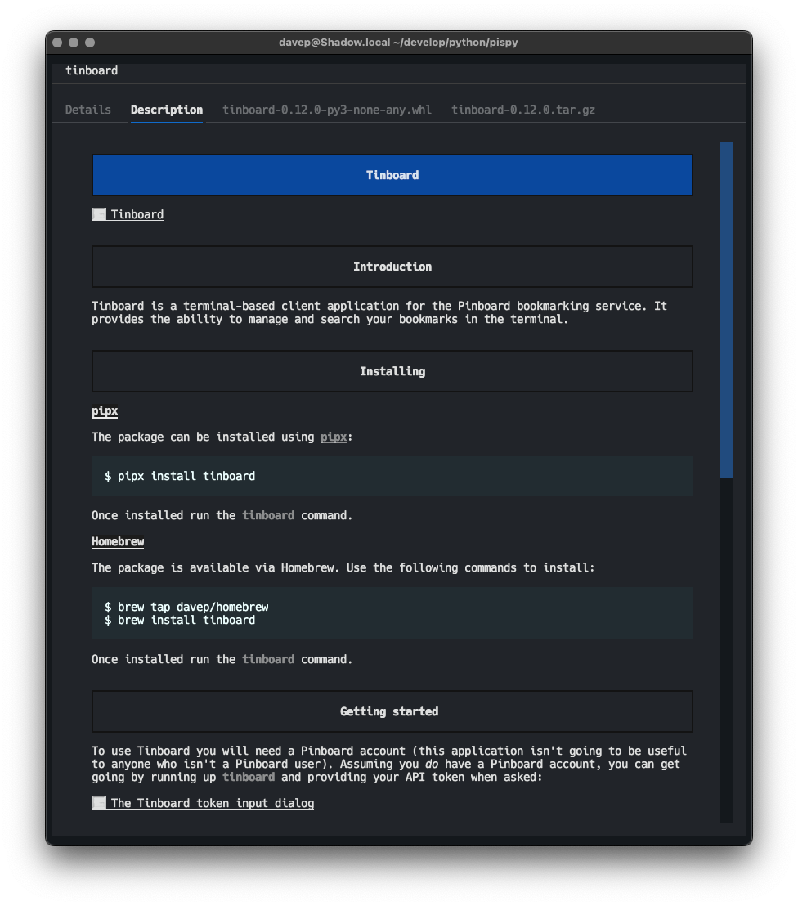Switch to the Details tab
Screen dimensions: 798x906
click(87, 109)
